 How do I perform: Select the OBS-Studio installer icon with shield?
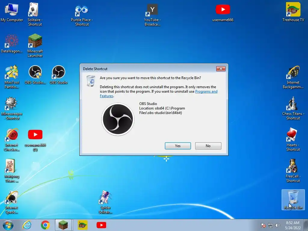[x=35, y=75]
